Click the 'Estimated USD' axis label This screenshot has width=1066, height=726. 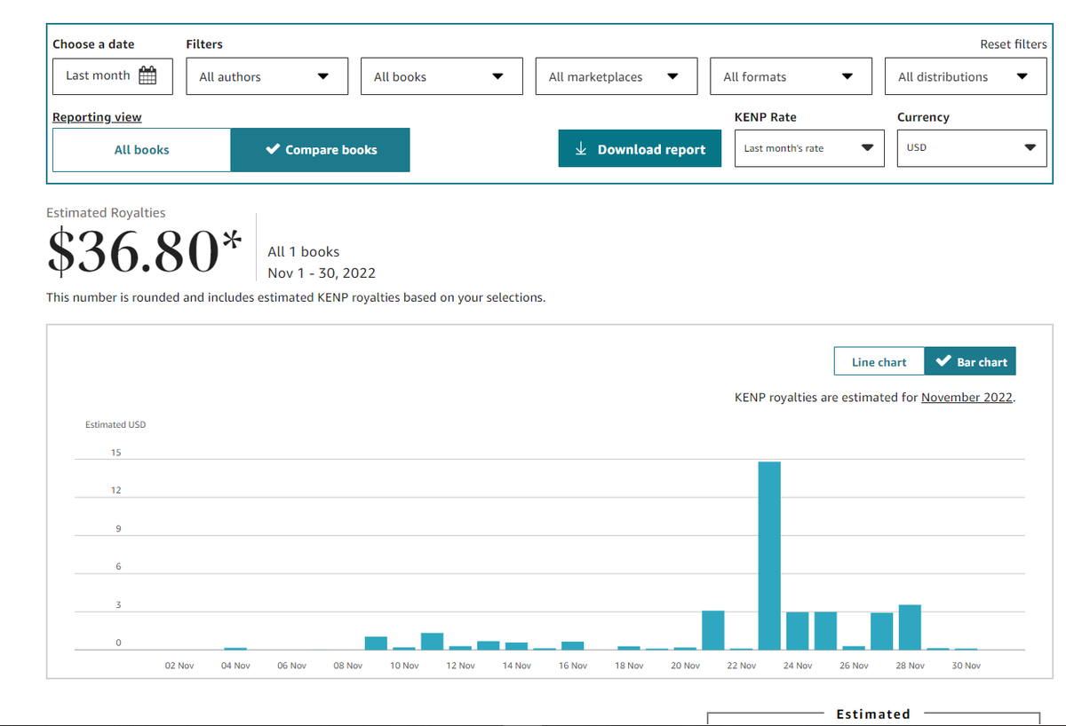[115, 425]
